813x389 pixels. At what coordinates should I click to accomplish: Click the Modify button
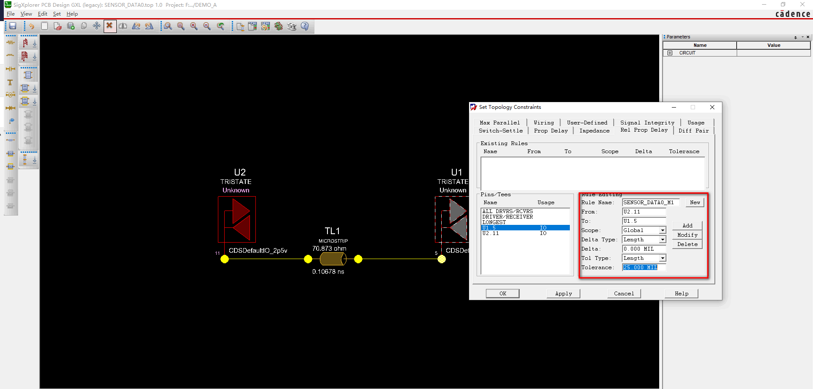(687, 235)
